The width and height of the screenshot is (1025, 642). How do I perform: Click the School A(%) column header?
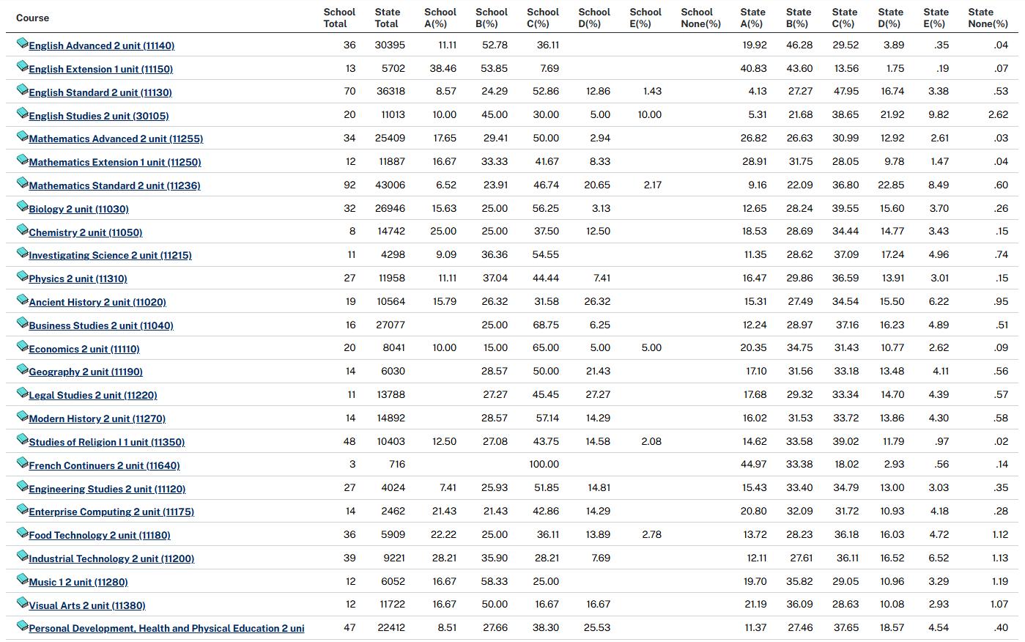(x=440, y=18)
